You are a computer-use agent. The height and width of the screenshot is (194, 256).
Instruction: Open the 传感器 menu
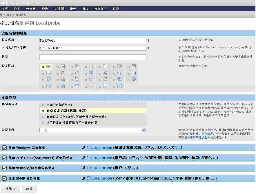pyautogui.click(x=31, y=9)
